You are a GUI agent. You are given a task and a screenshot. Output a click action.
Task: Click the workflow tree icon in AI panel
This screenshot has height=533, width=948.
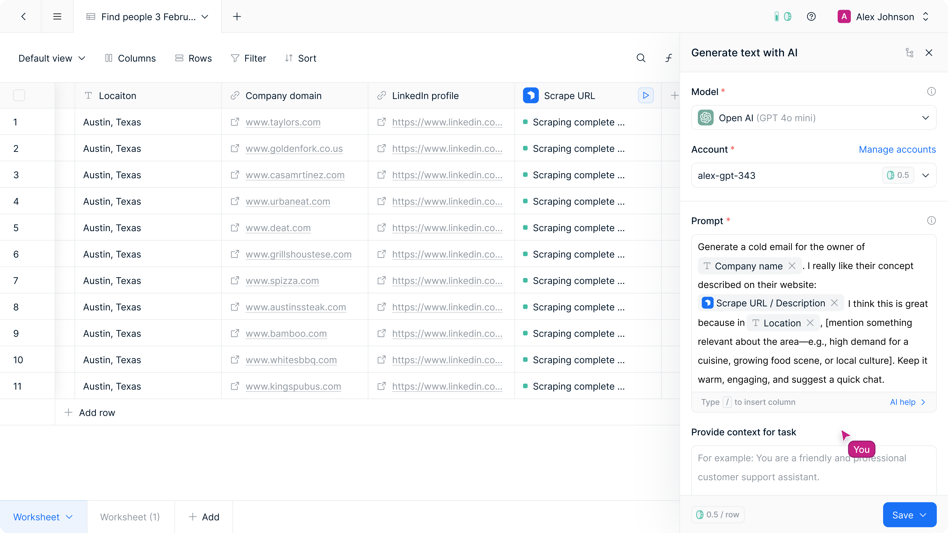pyautogui.click(x=909, y=53)
